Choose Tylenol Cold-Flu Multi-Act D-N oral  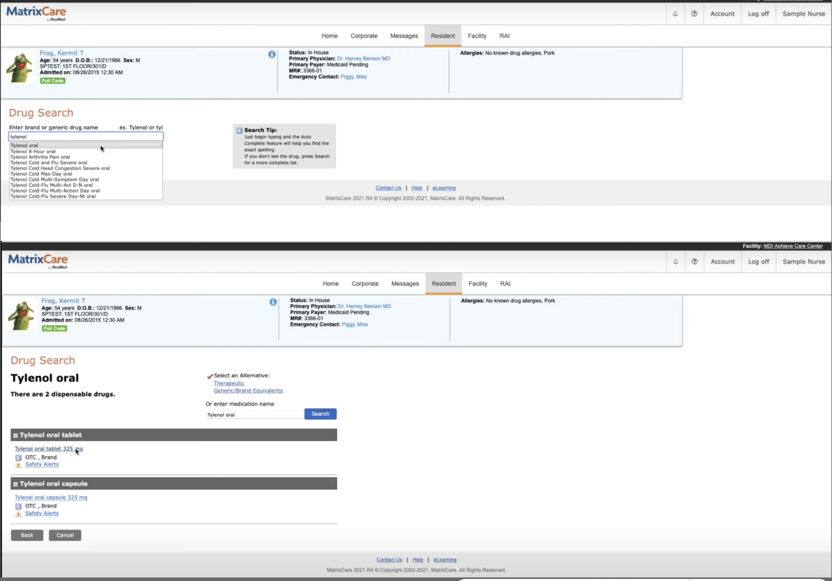click(86, 185)
